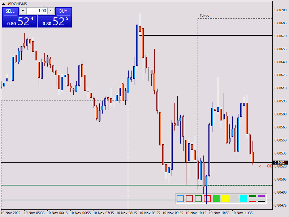Select the blue outline square icon
The width and height of the screenshot is (289, 217).
[180, 198]
